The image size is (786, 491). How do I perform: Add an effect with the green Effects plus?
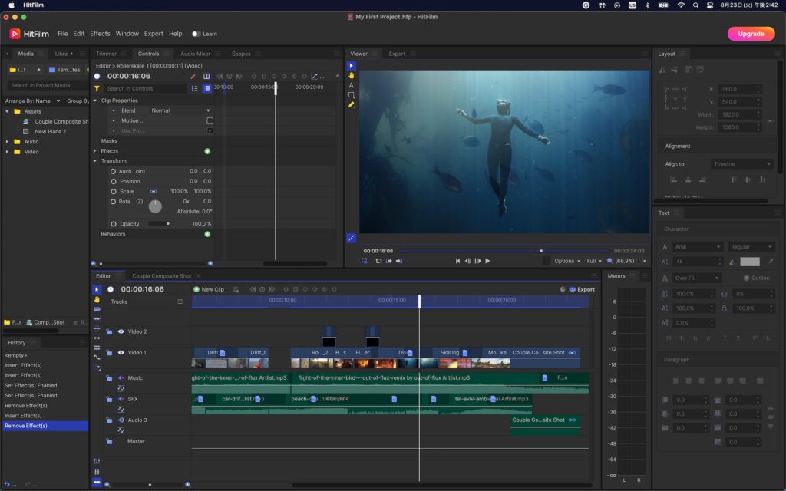click(207, 151)
